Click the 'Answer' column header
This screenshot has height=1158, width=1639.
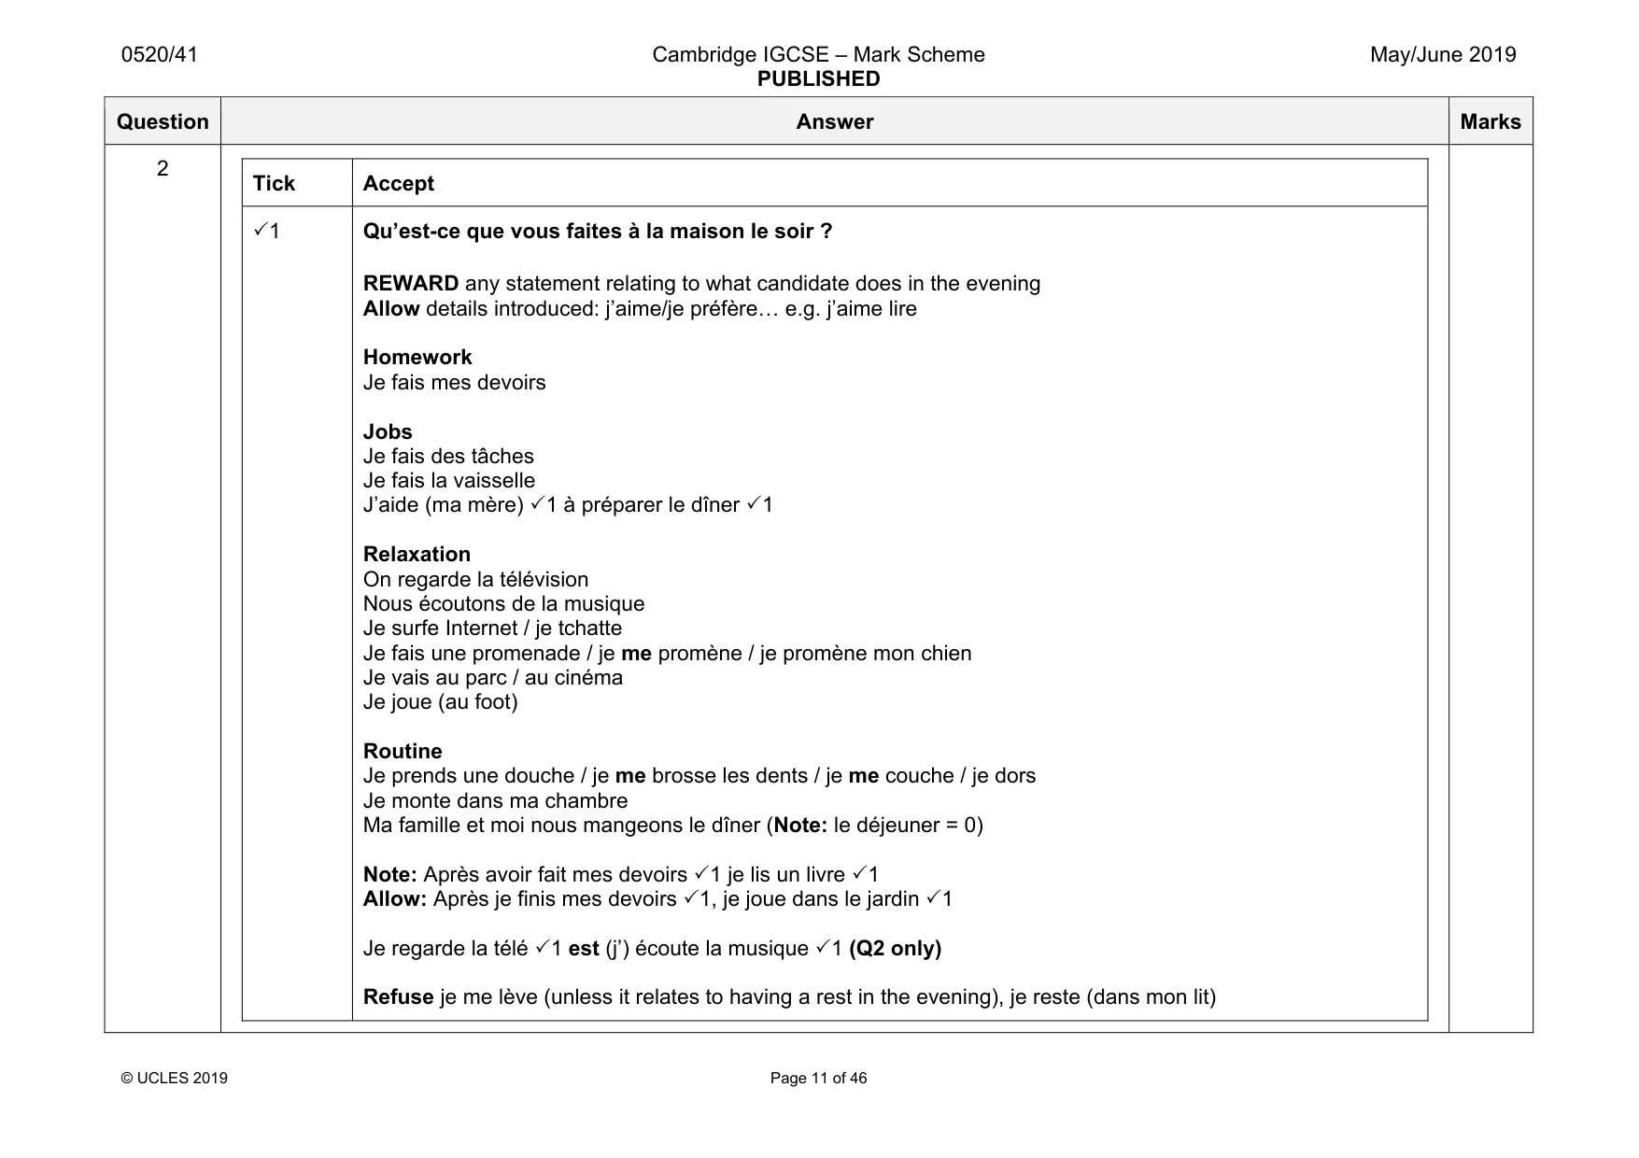(835, 122)
